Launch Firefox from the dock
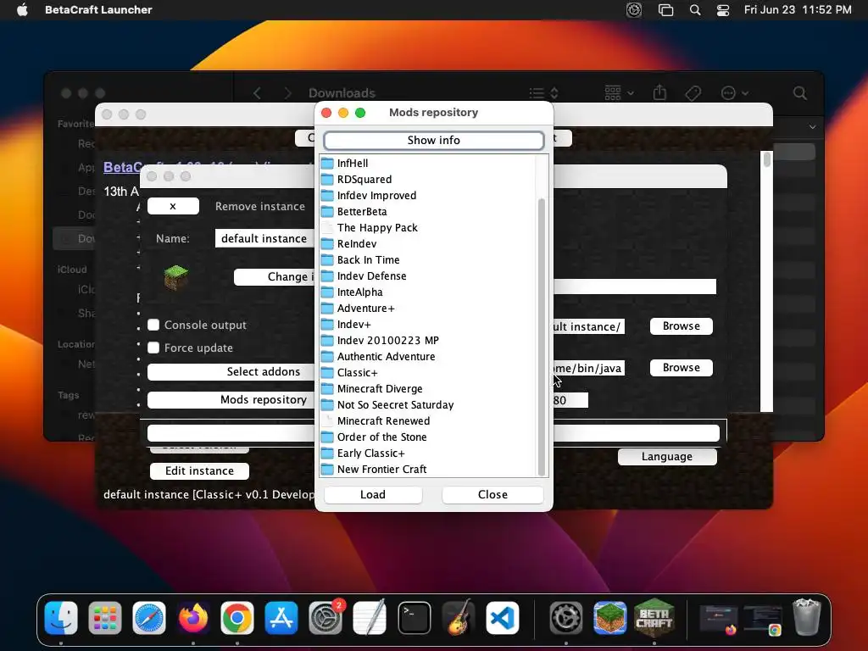The image size is (868, 651). pos(193,618)
